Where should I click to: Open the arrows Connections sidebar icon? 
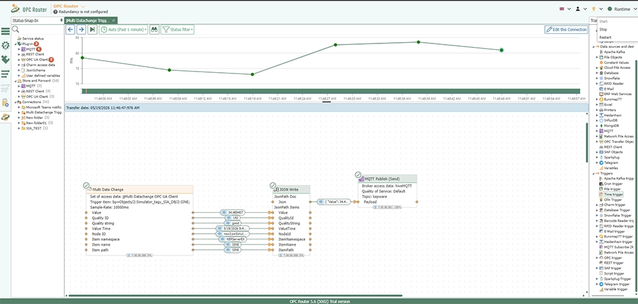(5, 73)
